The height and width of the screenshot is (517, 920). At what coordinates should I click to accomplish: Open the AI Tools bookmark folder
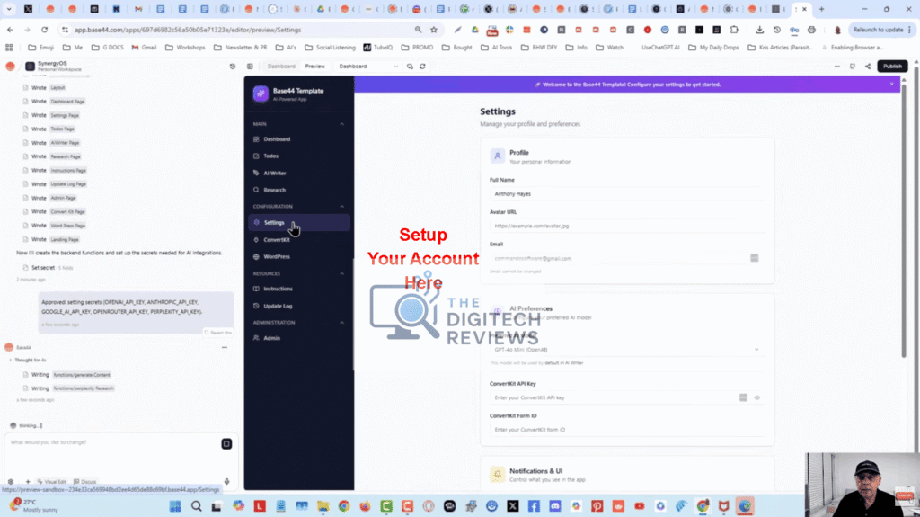496,48
